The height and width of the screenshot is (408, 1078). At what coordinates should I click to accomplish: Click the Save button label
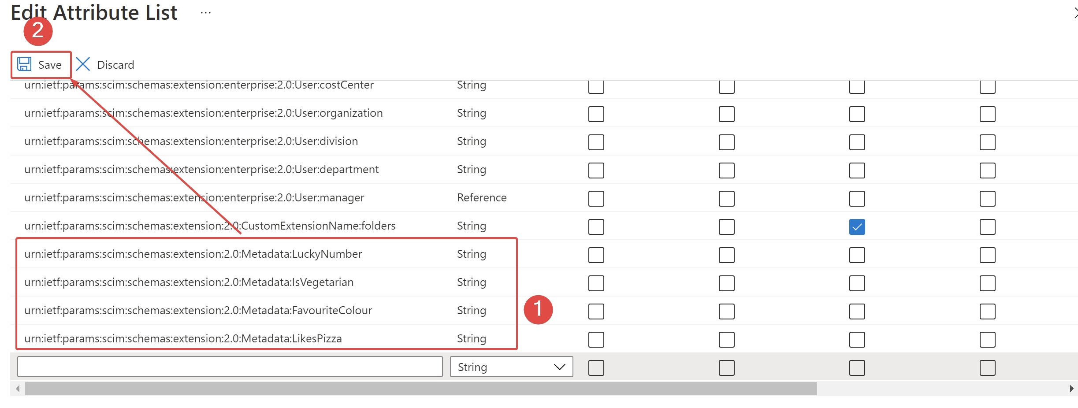[x=50, y=65]
